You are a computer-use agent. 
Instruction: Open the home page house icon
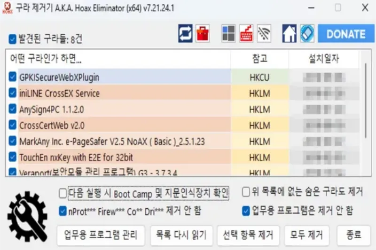tap(289, 34)
